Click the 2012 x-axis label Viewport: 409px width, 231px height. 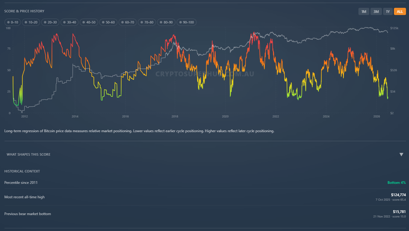[24, 117]
